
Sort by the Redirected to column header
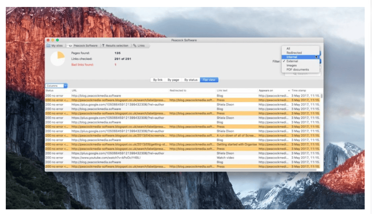pyautogui.click(x=192, y=90)
